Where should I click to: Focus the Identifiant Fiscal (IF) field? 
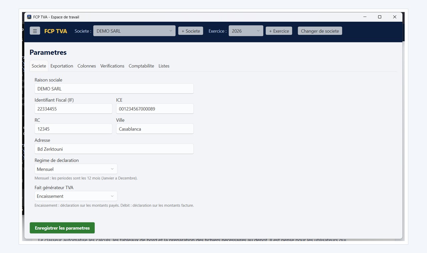(73, 109)
